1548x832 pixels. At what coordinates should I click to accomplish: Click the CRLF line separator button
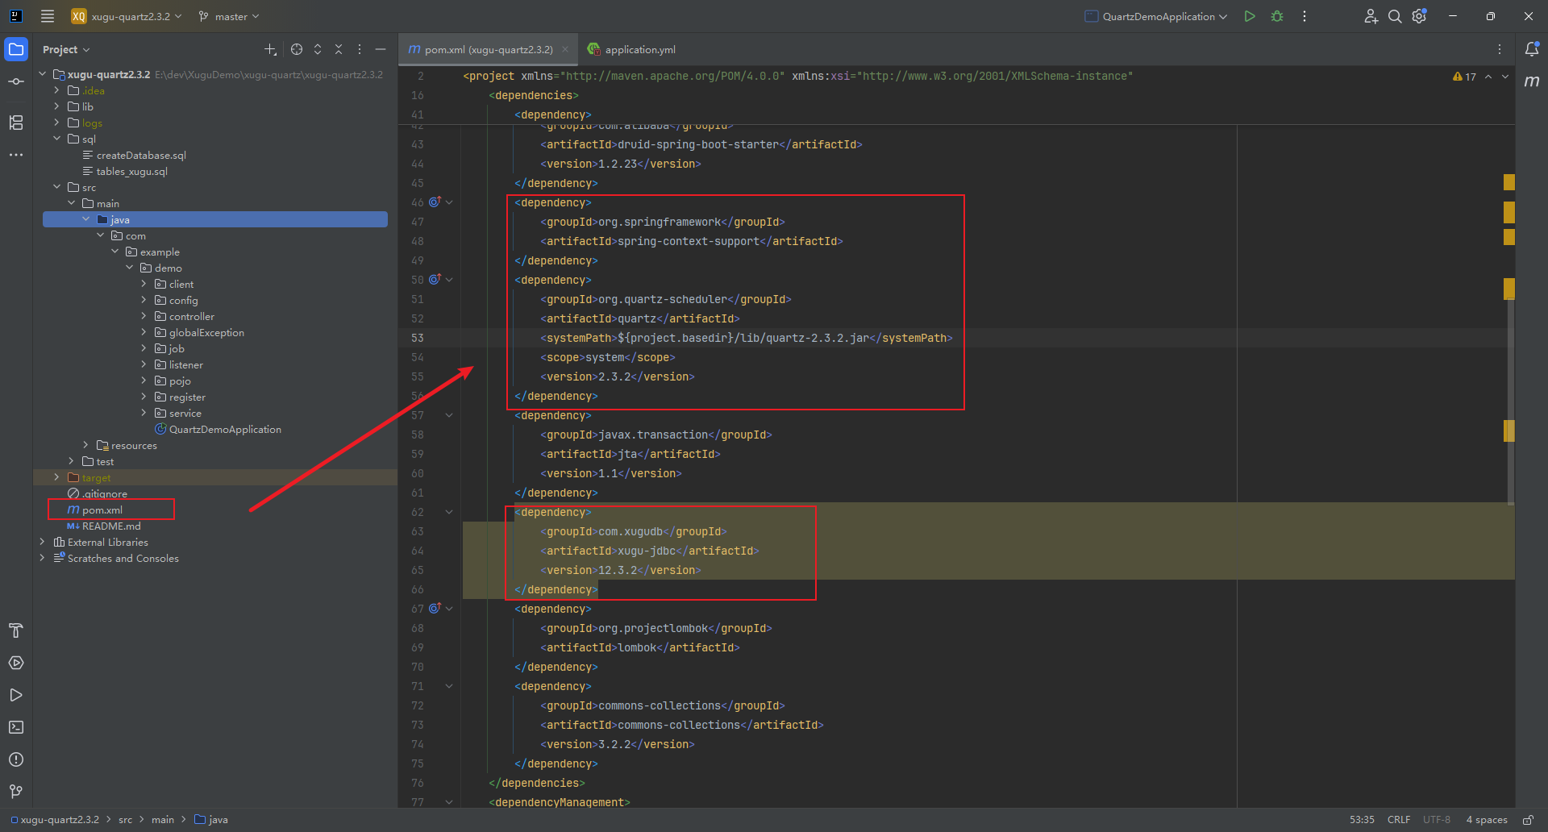point(1399,820)
